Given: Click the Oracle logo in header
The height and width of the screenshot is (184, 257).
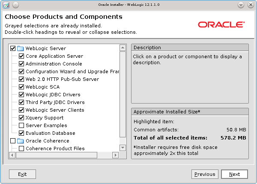Looking at the screenshot, I should [x=221, y=24].
